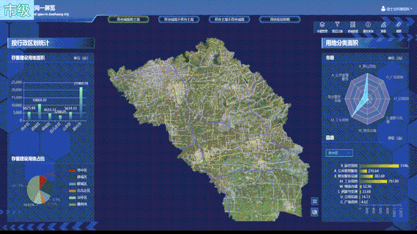Click the map screenshot icon below fullscreen
The width and height of the screenshot is (417, 234).
[315, 212]
